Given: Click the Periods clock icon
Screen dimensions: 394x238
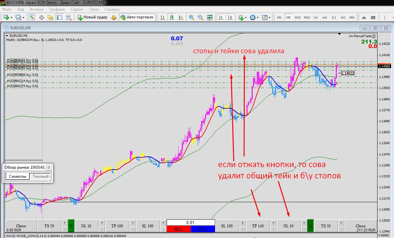Looking at the screenshot, I should click(x=252, y=17).
